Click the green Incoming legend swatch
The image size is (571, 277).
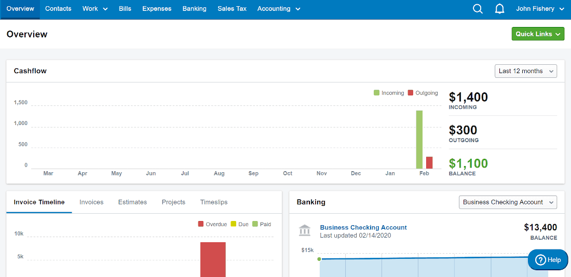pyautogui.click(x=376, y=93)
